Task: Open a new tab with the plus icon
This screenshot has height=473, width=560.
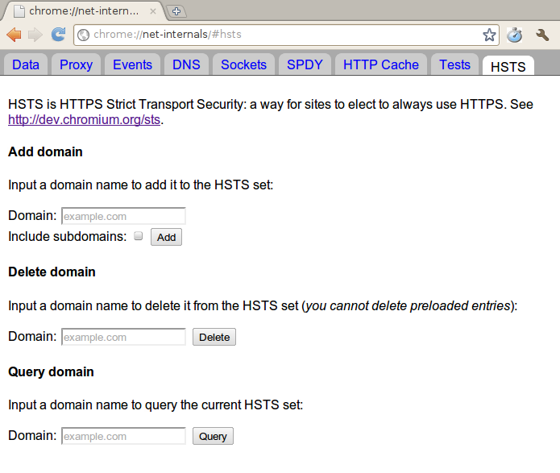Action: click(x=176, y=11)
